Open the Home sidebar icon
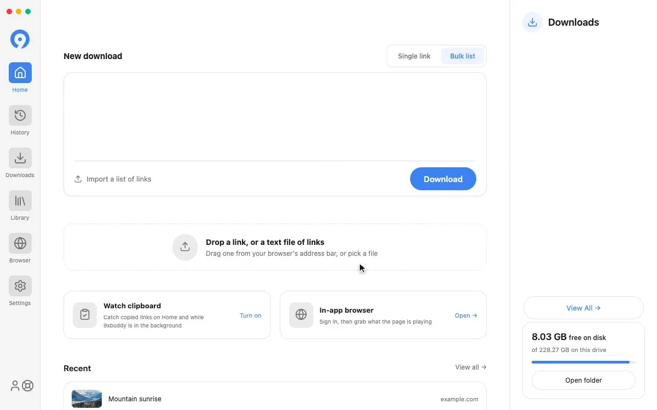The height and width of the screenshot is (410, 657). point(20,73)
